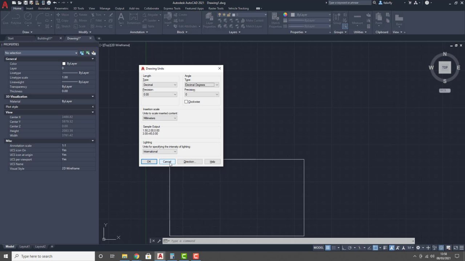Click the Direction button
This screenshot has width=465, height=261.
click(190, 162)
